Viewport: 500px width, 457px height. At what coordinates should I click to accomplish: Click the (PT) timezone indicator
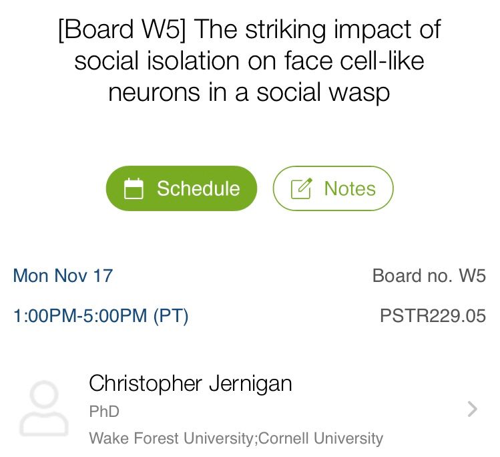(171, 315)
